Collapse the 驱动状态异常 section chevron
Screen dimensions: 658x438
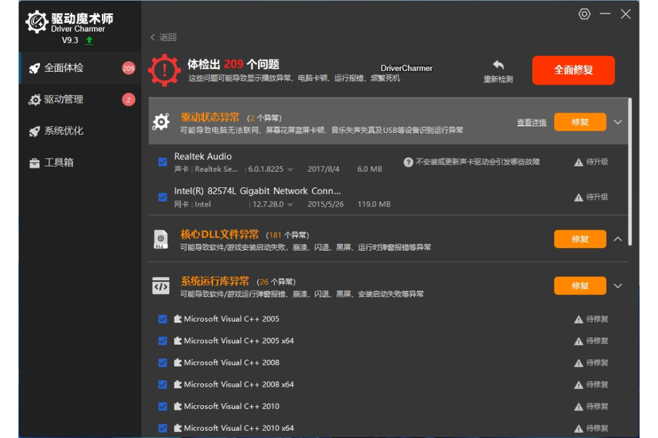(618, 122)
